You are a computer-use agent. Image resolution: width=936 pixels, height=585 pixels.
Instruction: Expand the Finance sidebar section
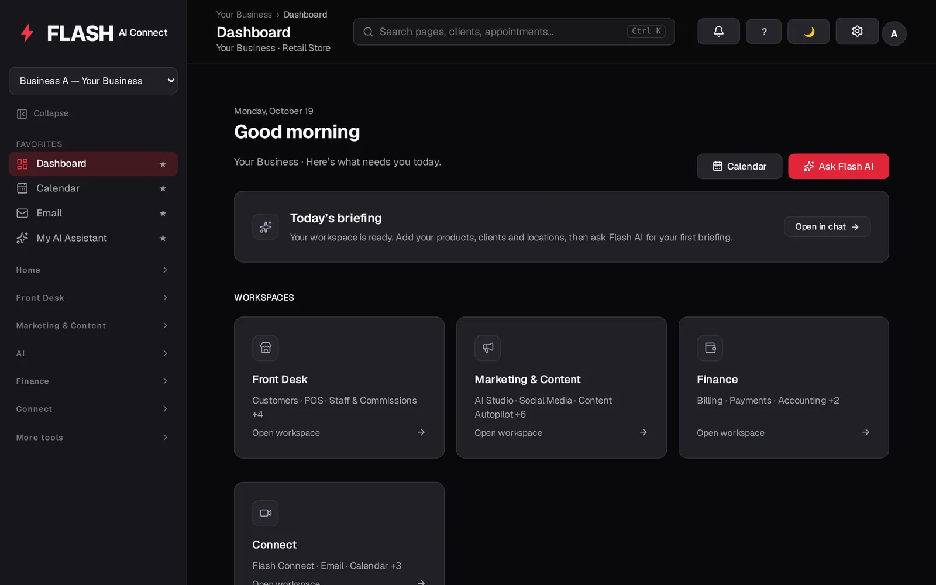93,381
